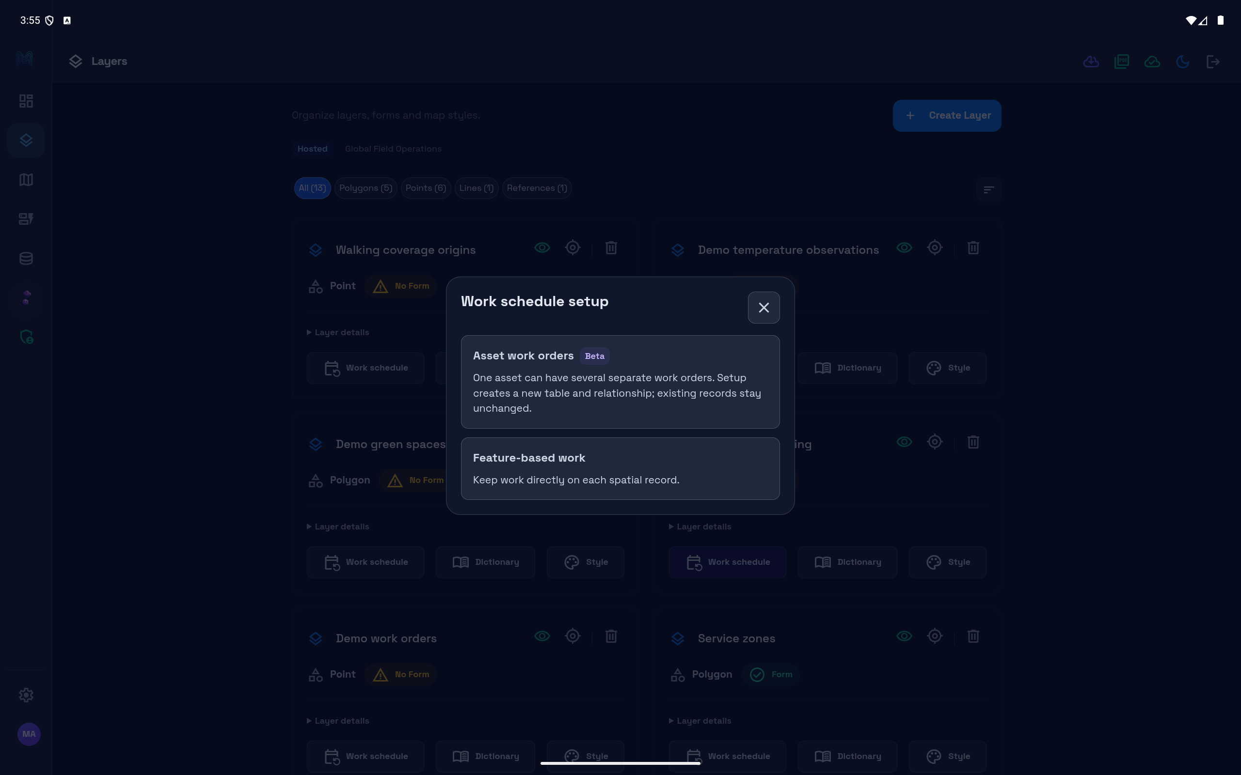Open Dictionary for Demo green spaces
Viewport: 1241px width, 775px height.
point(485,562)
